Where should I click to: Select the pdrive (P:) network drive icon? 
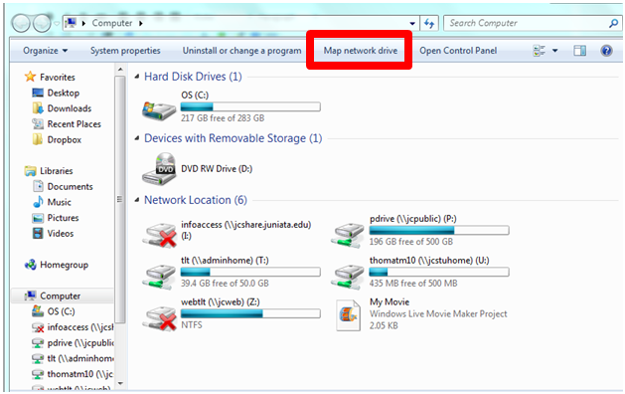coord(347,236)
